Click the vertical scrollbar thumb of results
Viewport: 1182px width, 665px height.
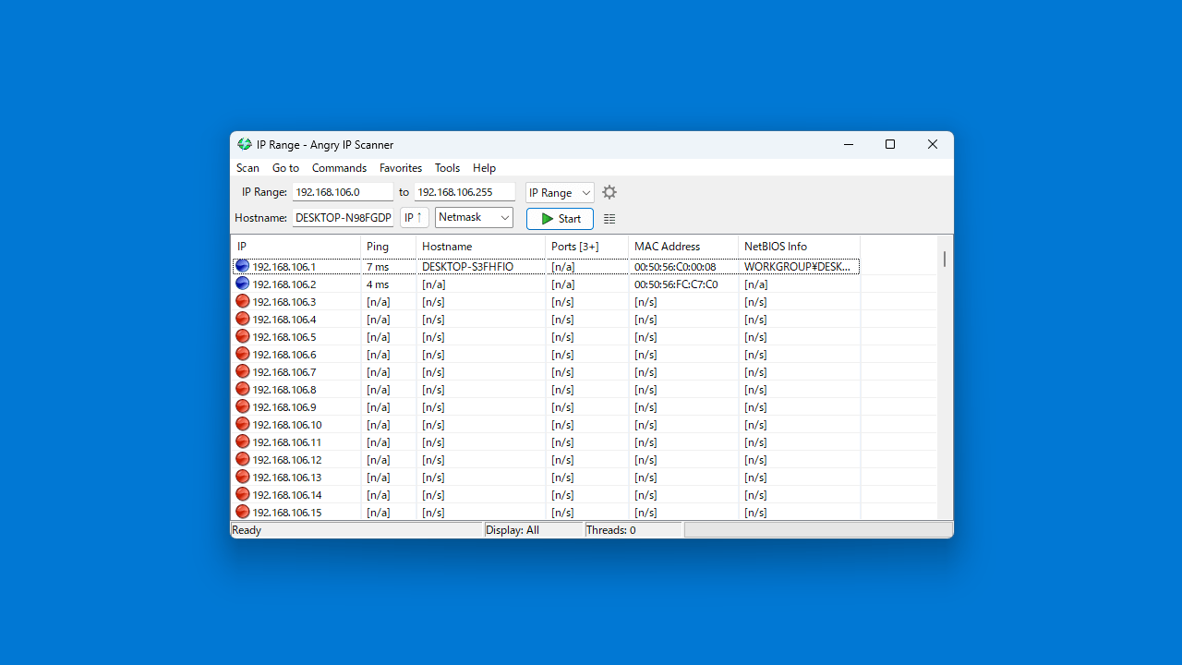945,260
